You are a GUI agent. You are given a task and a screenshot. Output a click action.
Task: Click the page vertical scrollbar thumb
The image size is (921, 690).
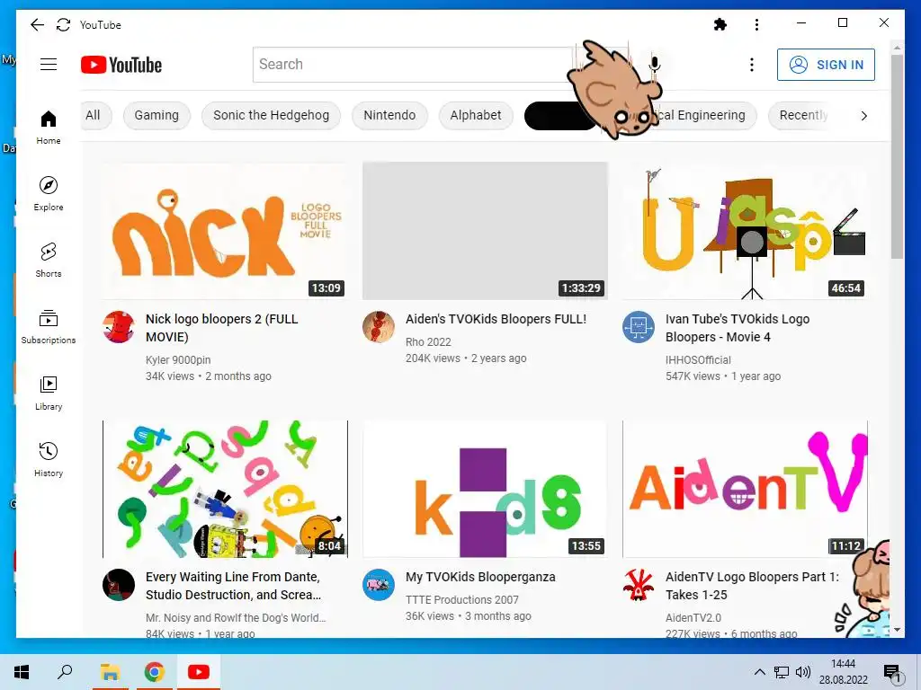[897, 156]
